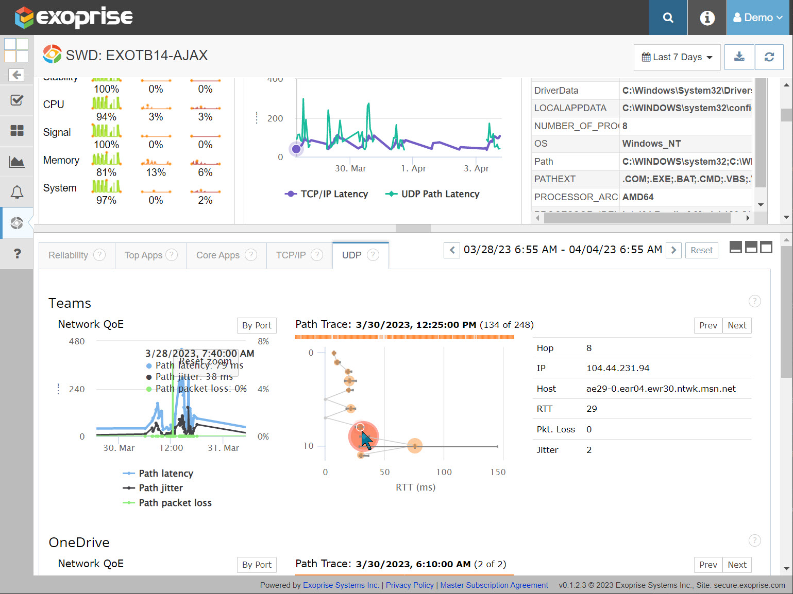This screenshot has height=594, width=793.
Task: Click the environment table horizontal scrollbar
Action: pyautogui.click(x=637, y=218)
